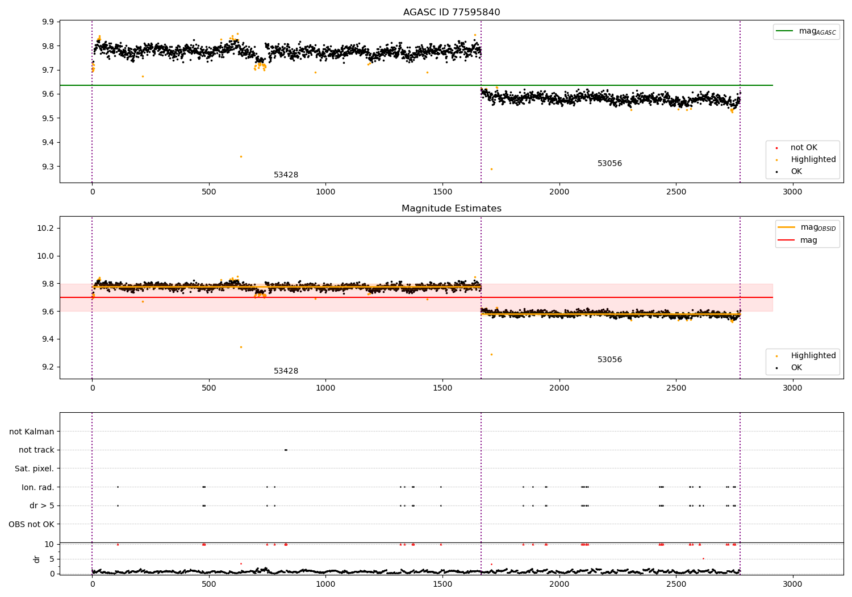852x597 pixels.
Task: Click the "2500" x-tick under the middle plot
Action: pyautogui.click(x=676, y=388)
